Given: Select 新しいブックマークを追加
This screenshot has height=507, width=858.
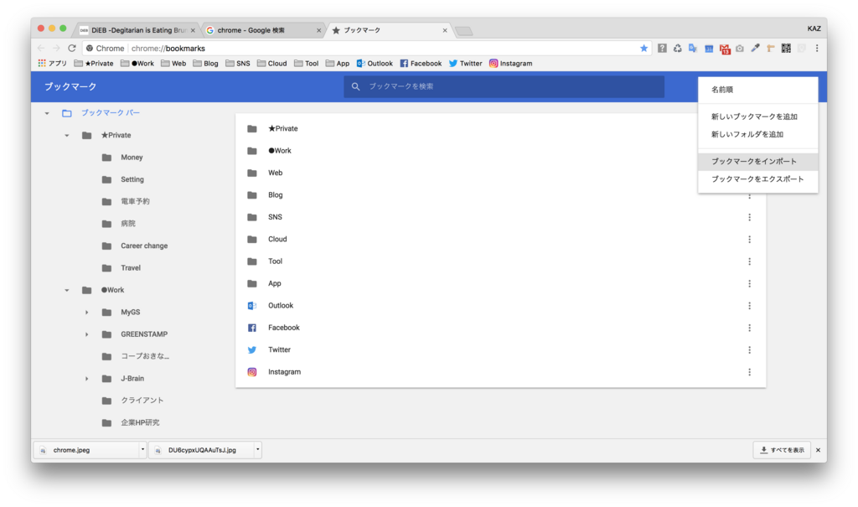Looking at the screenshot, I should click(757, 116).
